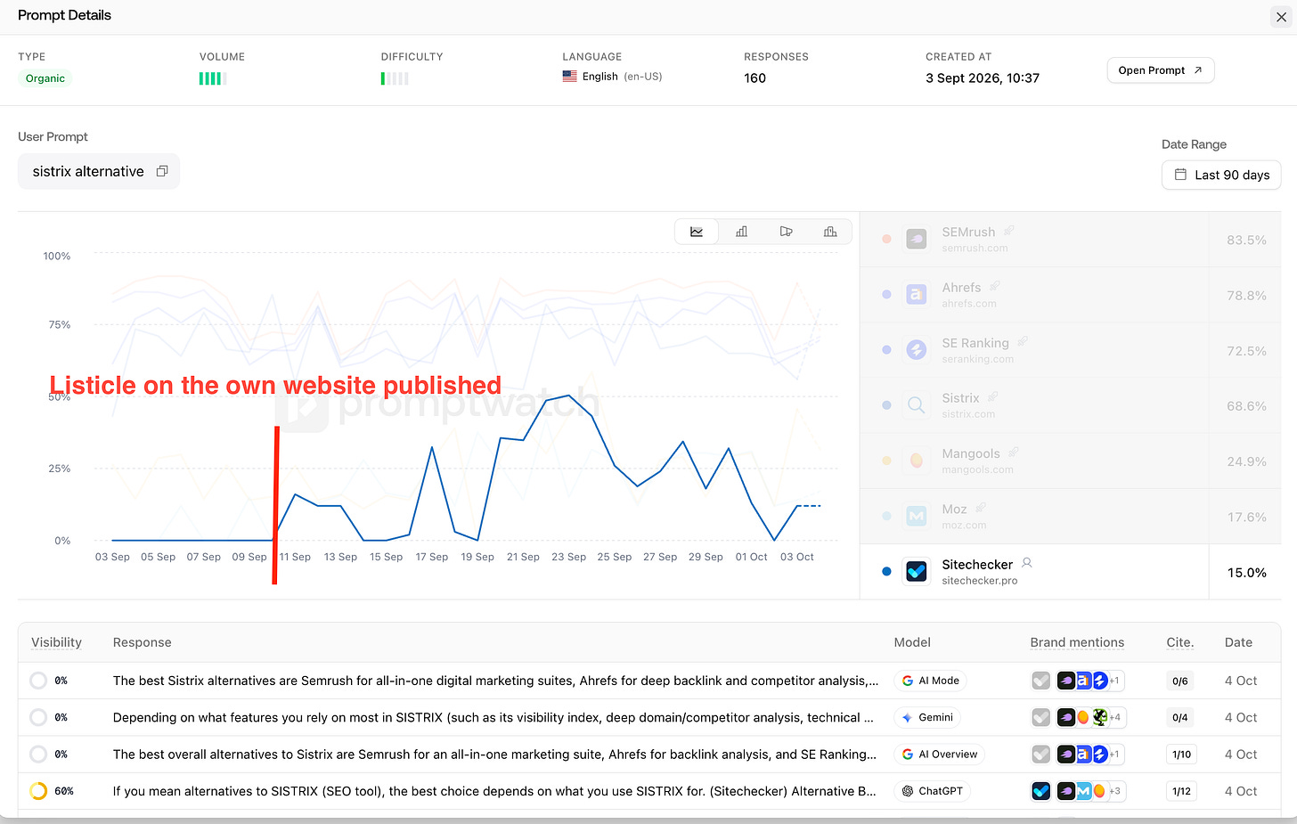Select the third chart type icon

(786, 232)
